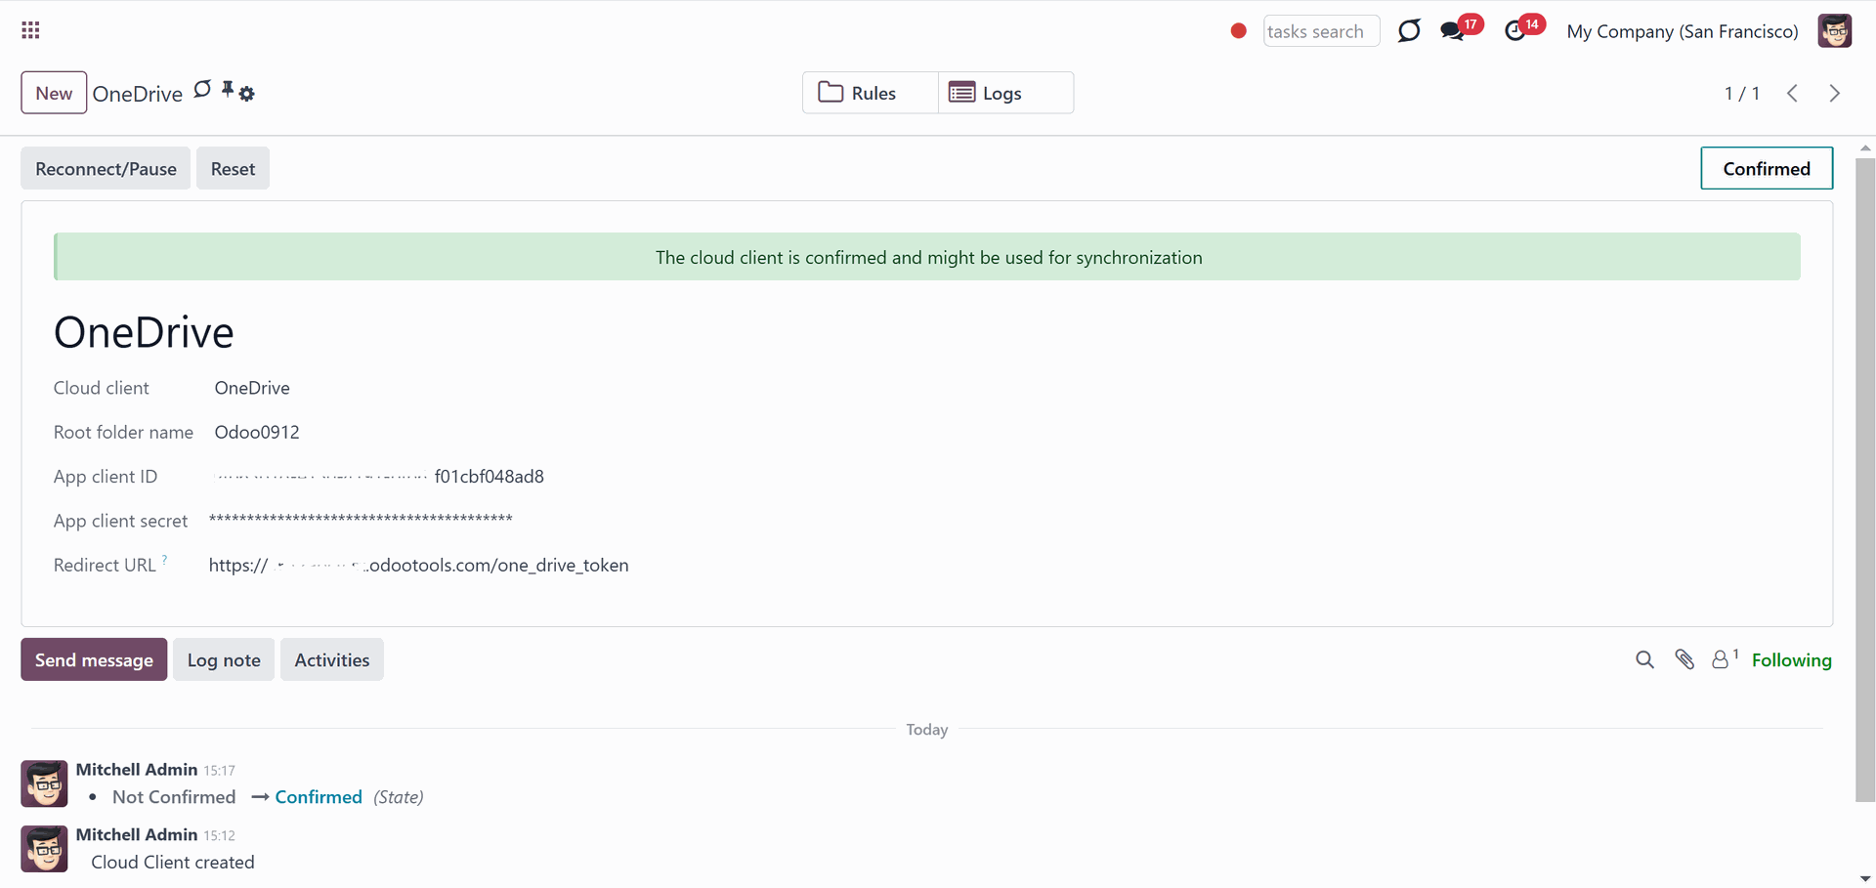This screenshot has height=888, width=1876.
Task: Open the Rules smart button
Action: [x=870, y=93]
